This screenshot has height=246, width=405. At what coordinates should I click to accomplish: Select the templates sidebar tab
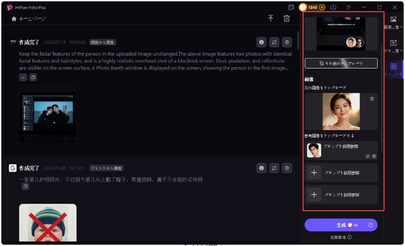pyautogui.click(x=393, y=69)
